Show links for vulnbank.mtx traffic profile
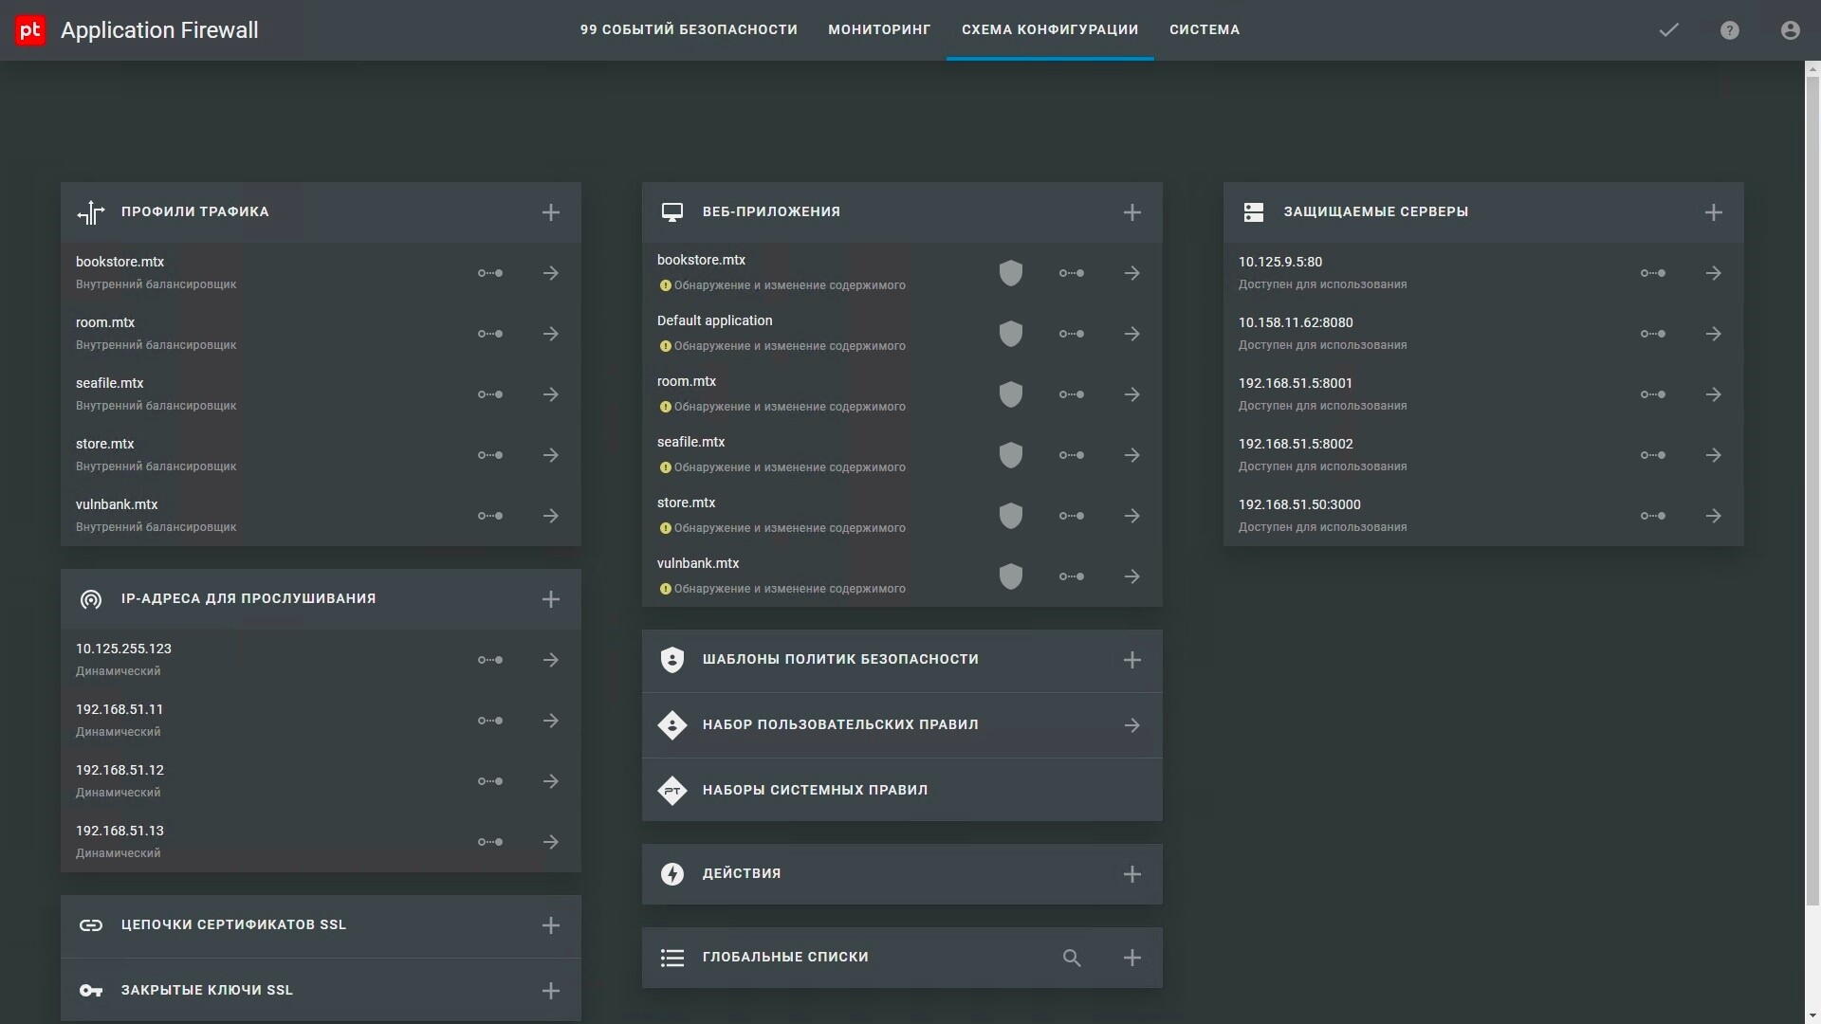1821x1024 pixels. tap(490, 516)
